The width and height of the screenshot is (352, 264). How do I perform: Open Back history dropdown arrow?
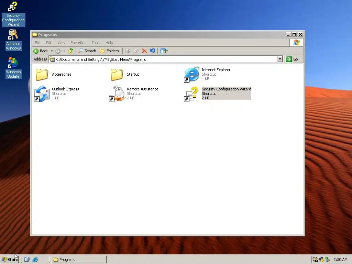[52, 51]
